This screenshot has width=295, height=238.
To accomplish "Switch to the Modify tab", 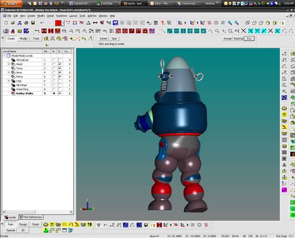I will tap(24, 39).
